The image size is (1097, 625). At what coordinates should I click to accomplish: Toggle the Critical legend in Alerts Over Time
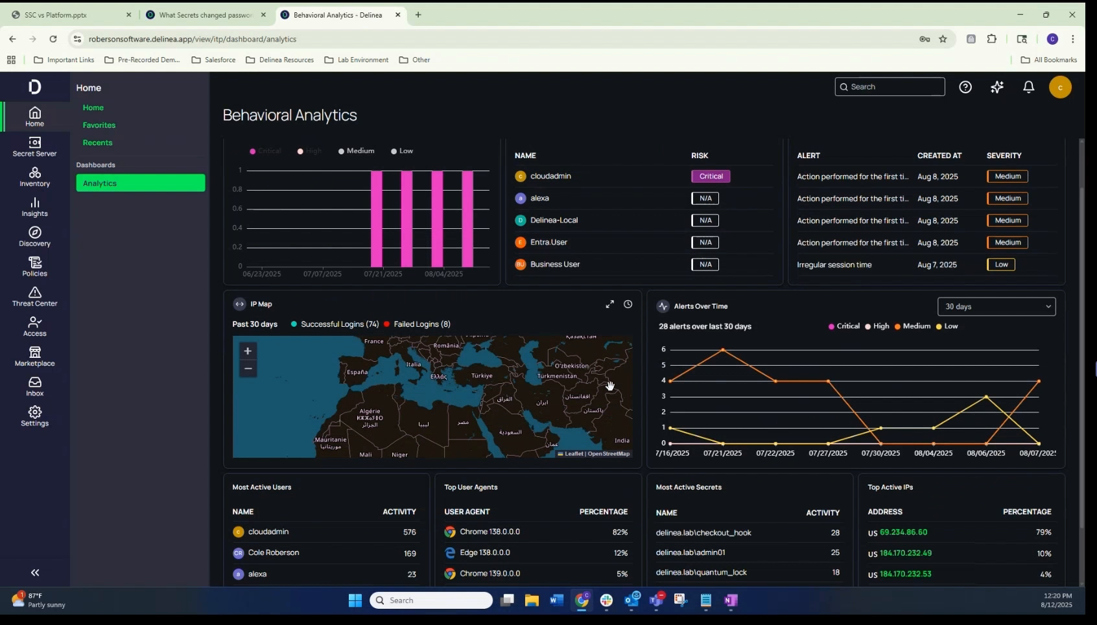tap(843, 326)
